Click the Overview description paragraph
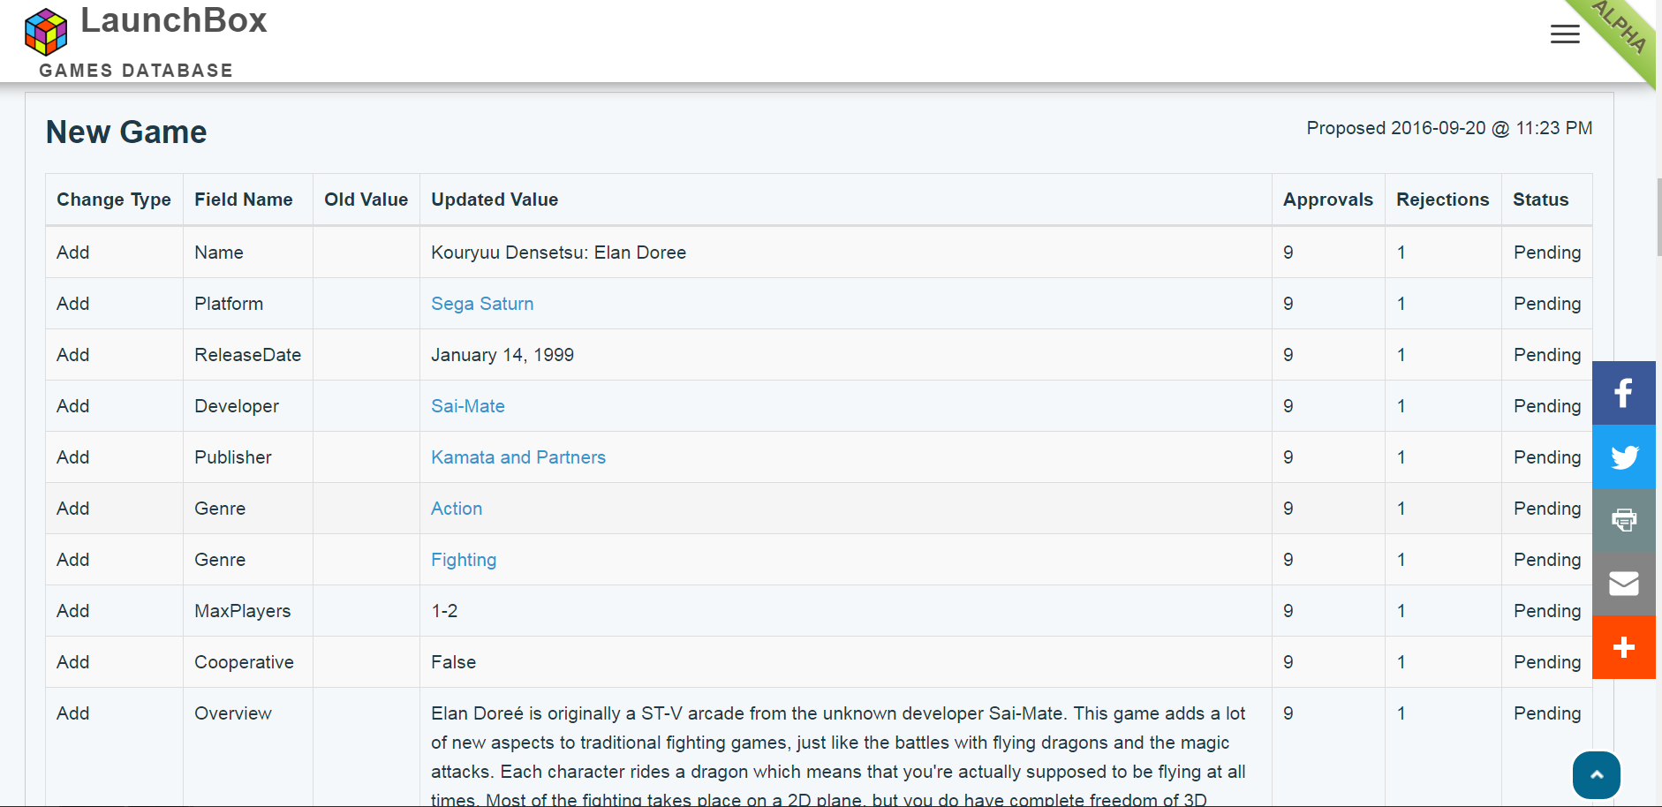Viewport: 1662px width, 807px height. click(839, 756)
